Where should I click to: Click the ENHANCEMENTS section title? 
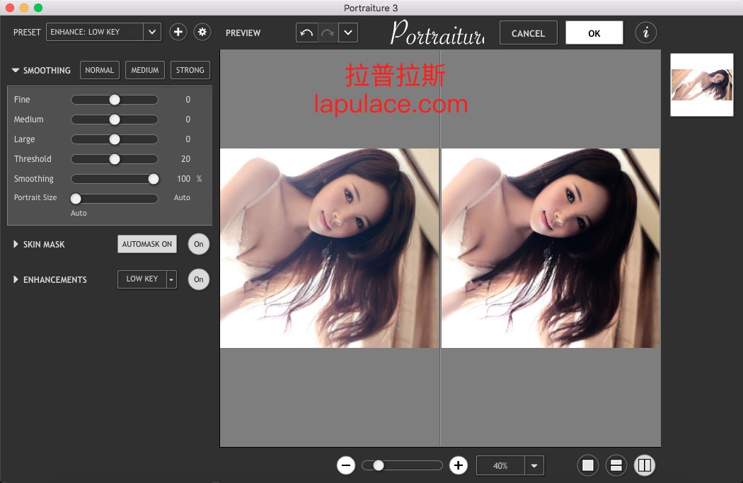(55, 280)
